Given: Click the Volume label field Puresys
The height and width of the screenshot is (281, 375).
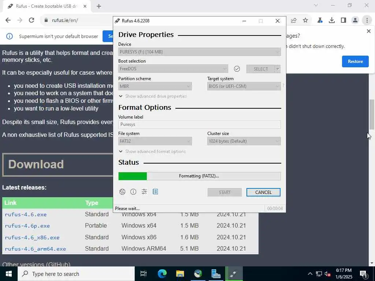Looking at the screenshot, I should pos(200,124).
